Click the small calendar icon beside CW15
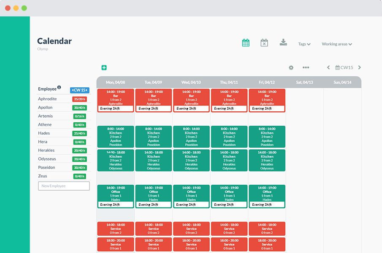Image resolution: width=382 pixels, height=253 pixels. pos(338,67)
